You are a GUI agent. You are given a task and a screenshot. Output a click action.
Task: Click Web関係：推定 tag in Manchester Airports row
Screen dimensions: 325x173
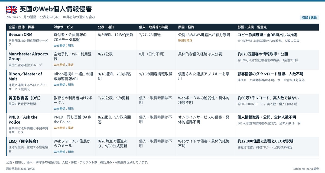point(64,65)
